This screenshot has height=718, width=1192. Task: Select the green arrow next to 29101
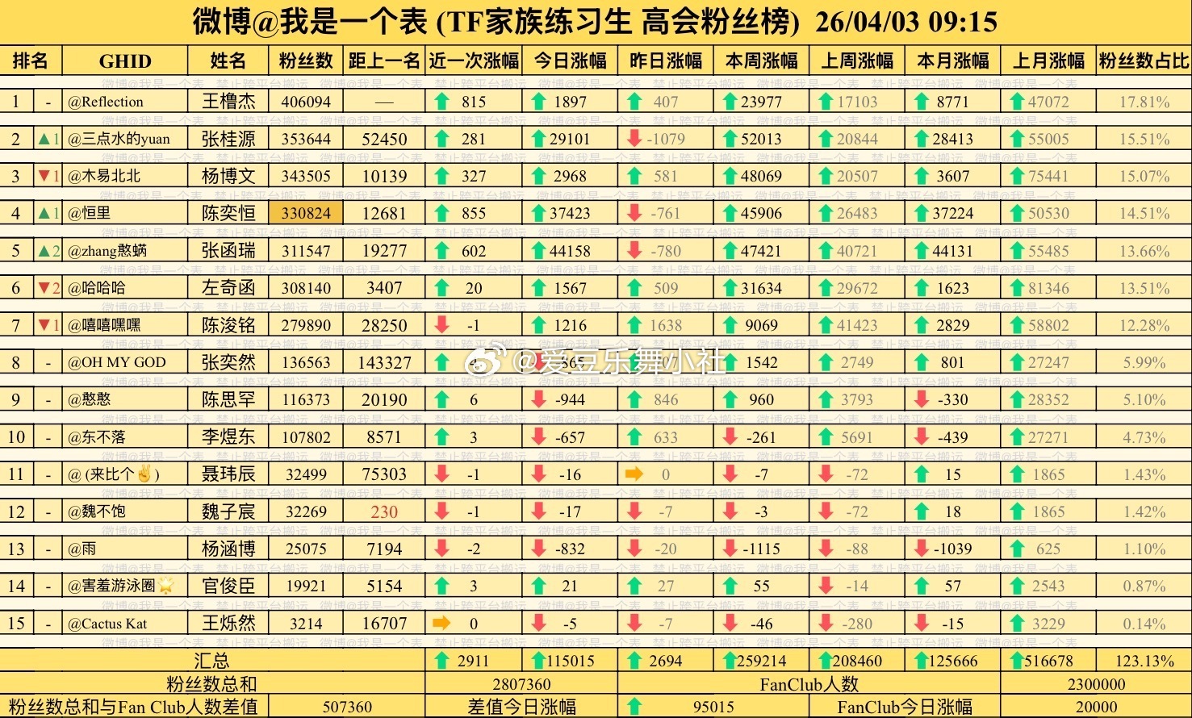(539, 139)
